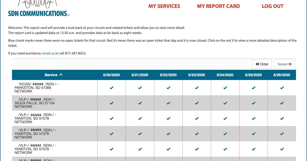Click the checkmark for PARKSTON circuit on 5/20/2020
The height and width of the screenshot is (161, 307).
(x=111, y=88)
